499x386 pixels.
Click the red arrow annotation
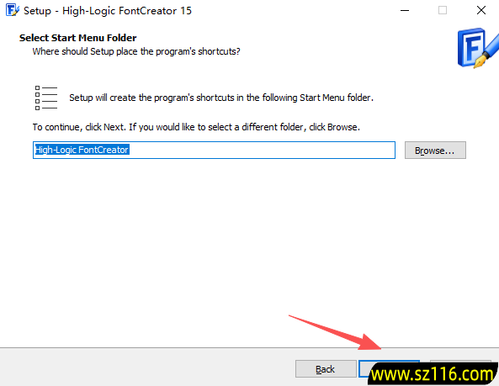(x=335, y=332)
